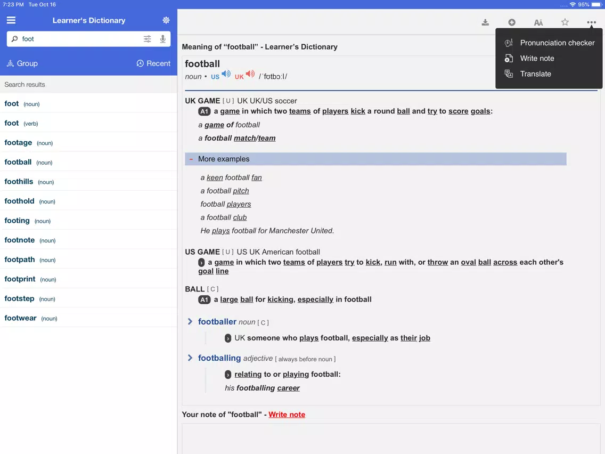
Task: Choose Translate from the menu
Action: tap(536, 74)
